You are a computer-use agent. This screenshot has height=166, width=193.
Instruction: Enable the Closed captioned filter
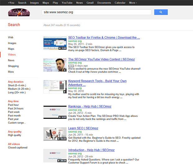(18, 148)
